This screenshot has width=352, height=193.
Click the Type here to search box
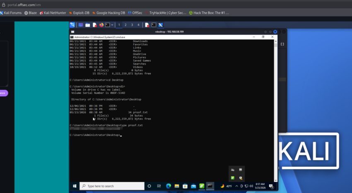point(112,186)
